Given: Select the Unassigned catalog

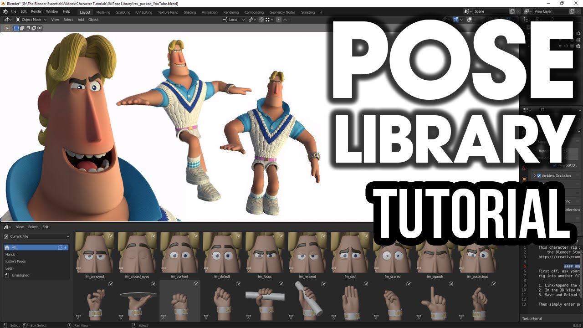Looking at the screenshot, I should tap(36, 275).
